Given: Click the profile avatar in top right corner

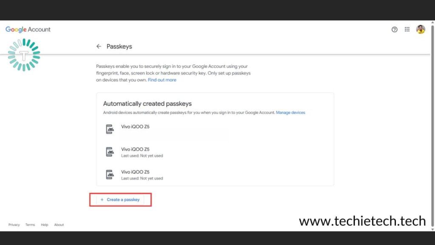Looking at the screenshot, I should [x=420, y=29].
